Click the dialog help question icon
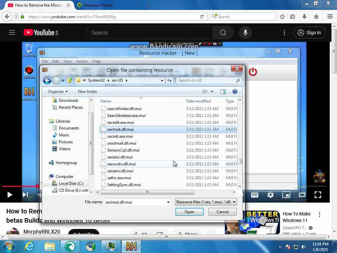Image resolution: width=337 pixels, height=253 pixels. point(235,92)
